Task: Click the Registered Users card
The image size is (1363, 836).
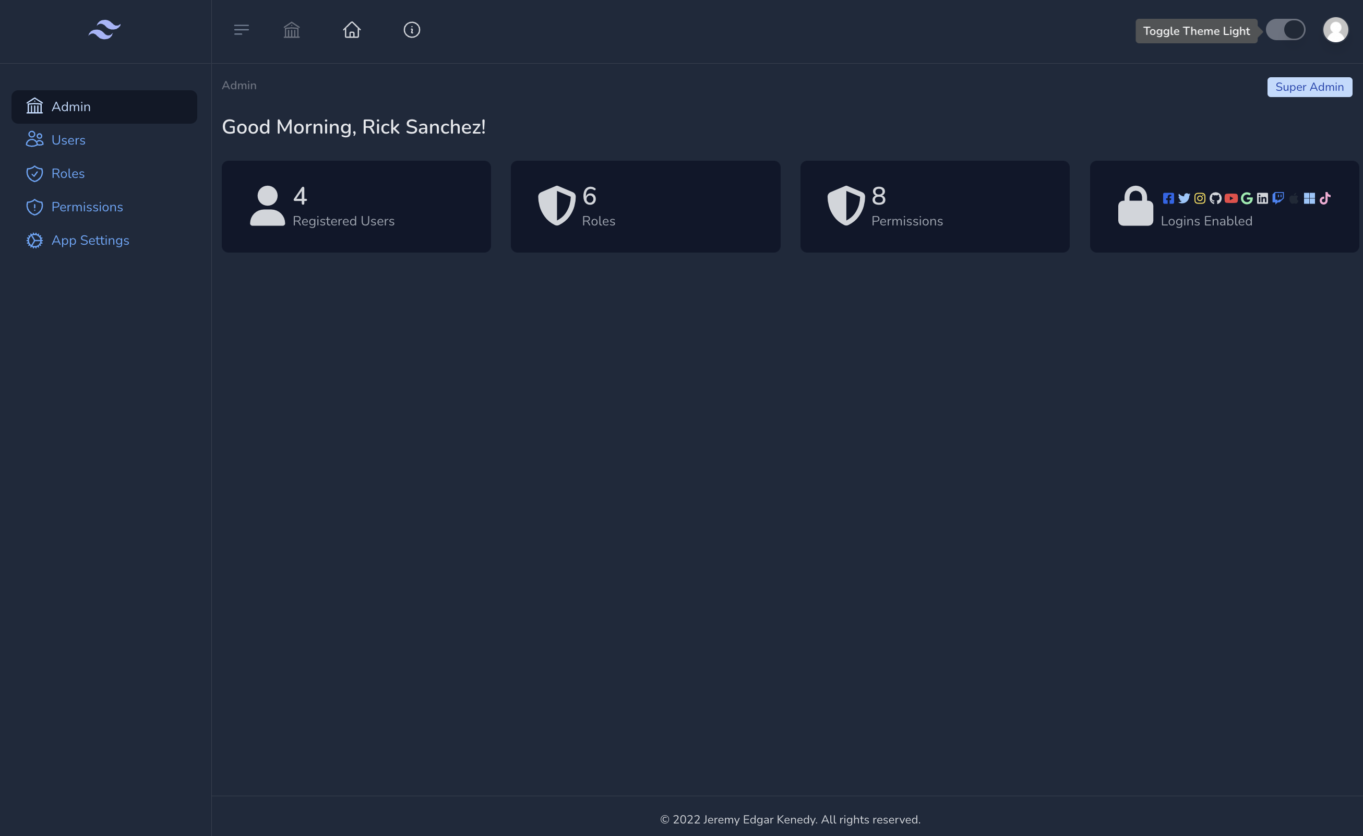Action: (x=356, y=206)
